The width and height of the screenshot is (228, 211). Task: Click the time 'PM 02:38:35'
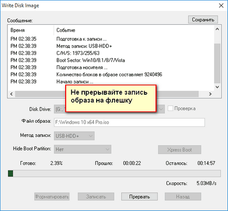tap(24, 39)
